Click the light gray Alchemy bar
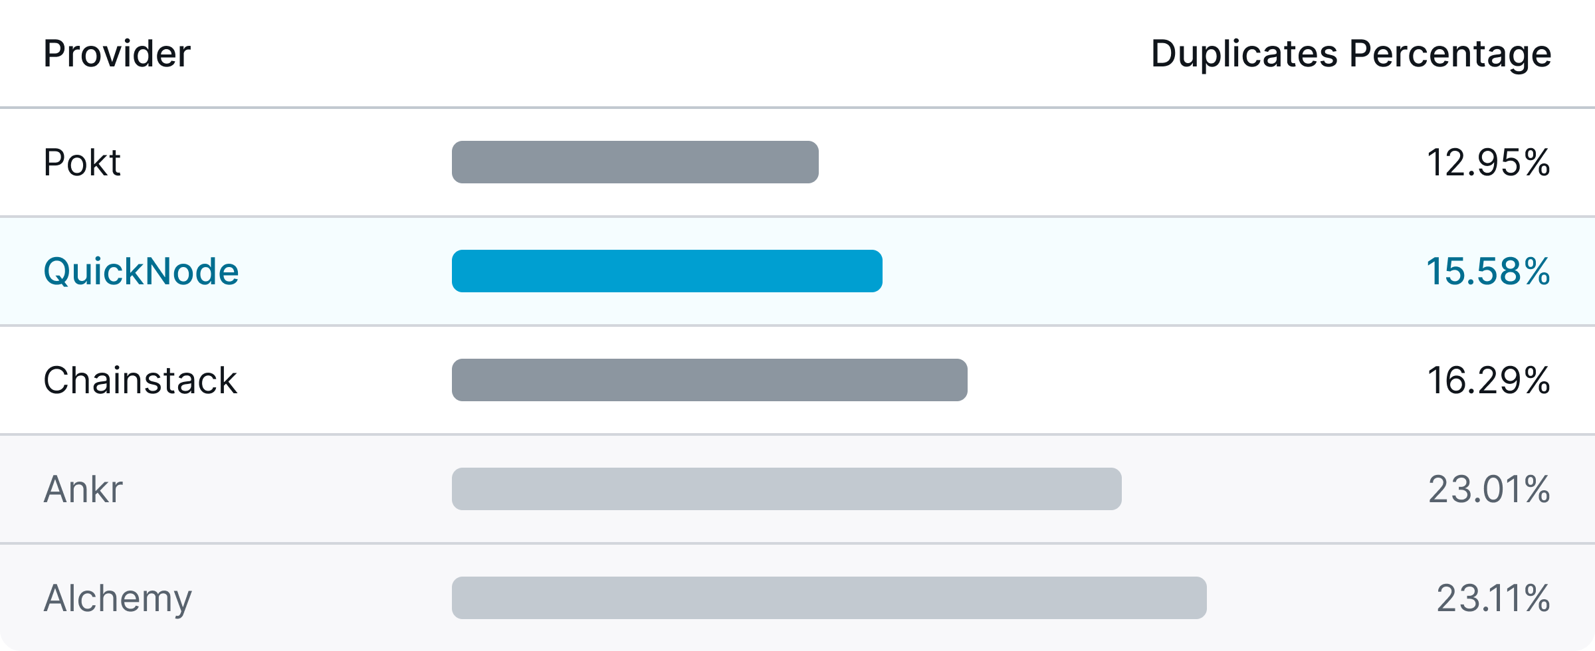Viewport: 1595px width, 651px height. (x=829, y=598)
